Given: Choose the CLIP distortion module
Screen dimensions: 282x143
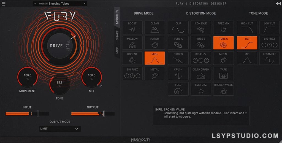Looking at the screenshot, I should click(x=178, y=27).
